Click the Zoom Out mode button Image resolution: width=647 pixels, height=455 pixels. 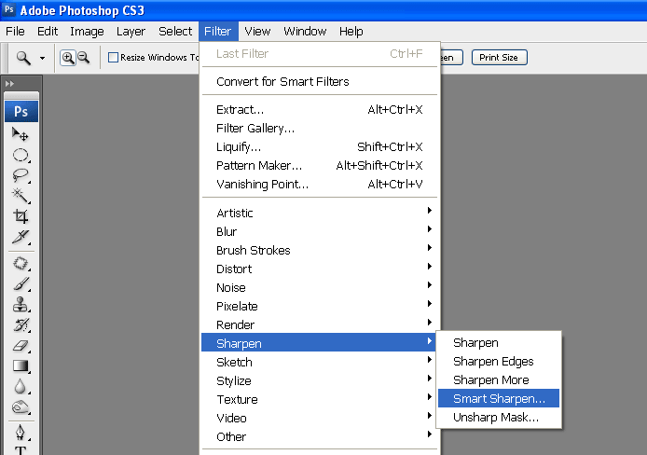coord(84,58)
